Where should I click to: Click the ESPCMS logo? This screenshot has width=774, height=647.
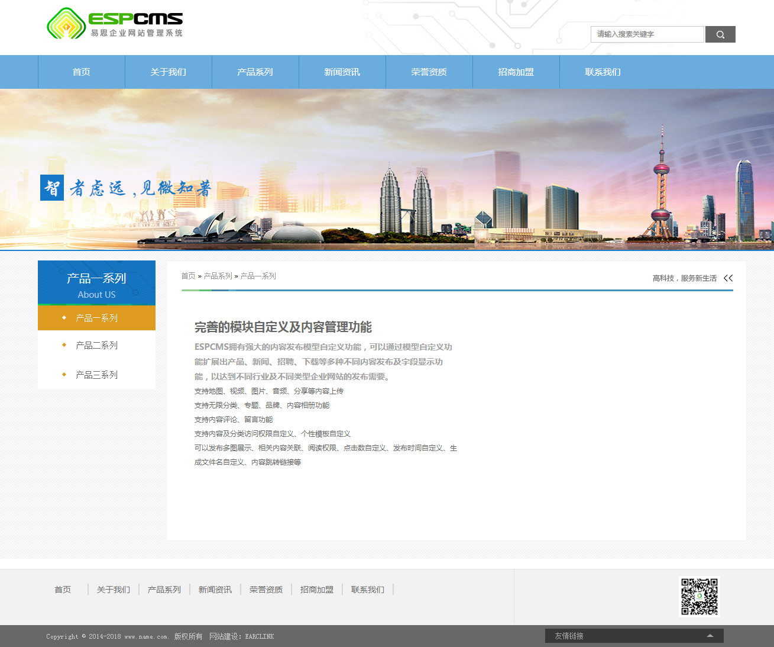coord(115,24)
